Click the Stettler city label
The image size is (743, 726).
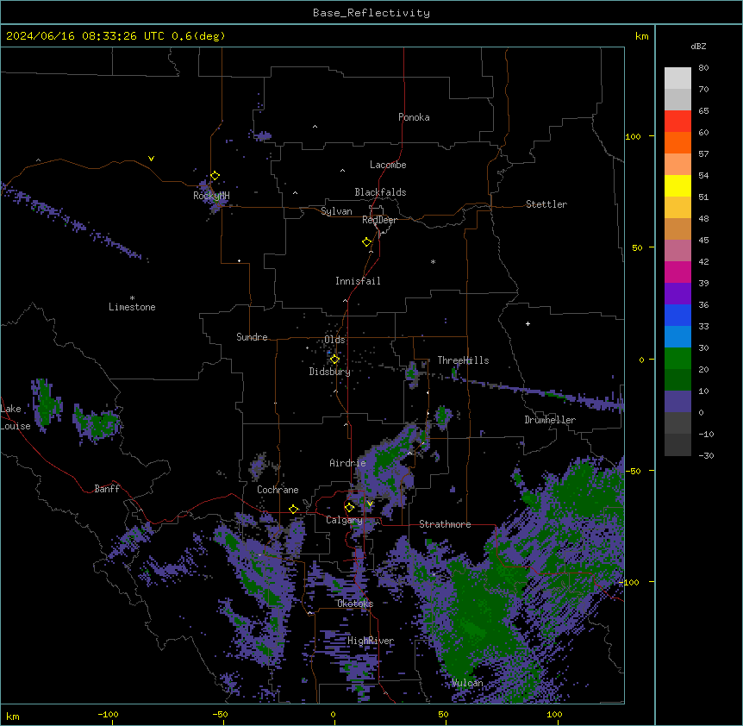click(x=546, y=204)
